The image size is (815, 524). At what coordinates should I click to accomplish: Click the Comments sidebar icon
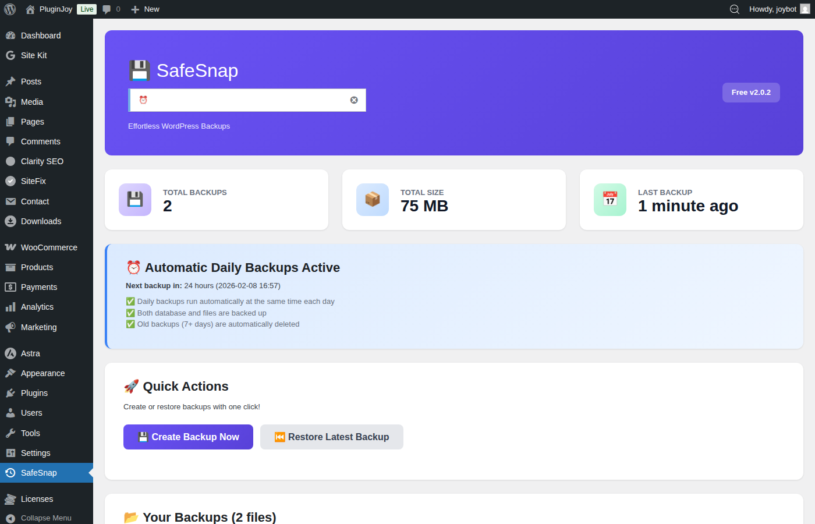[10, 141]
